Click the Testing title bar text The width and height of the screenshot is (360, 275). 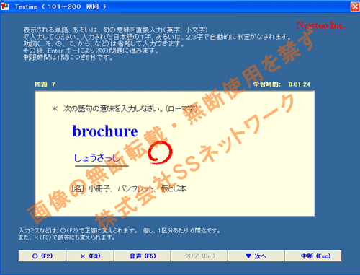coord(60,6)
